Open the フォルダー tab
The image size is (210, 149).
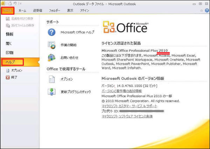point(54,10)
